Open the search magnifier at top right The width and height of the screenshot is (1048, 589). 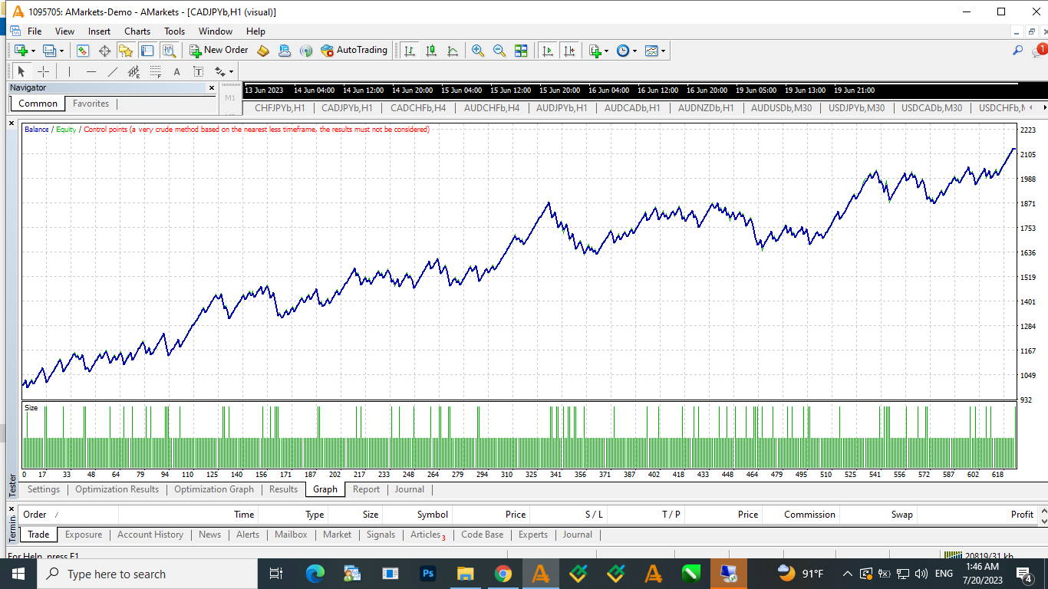pyautogui.click(x=1018, y=51)
